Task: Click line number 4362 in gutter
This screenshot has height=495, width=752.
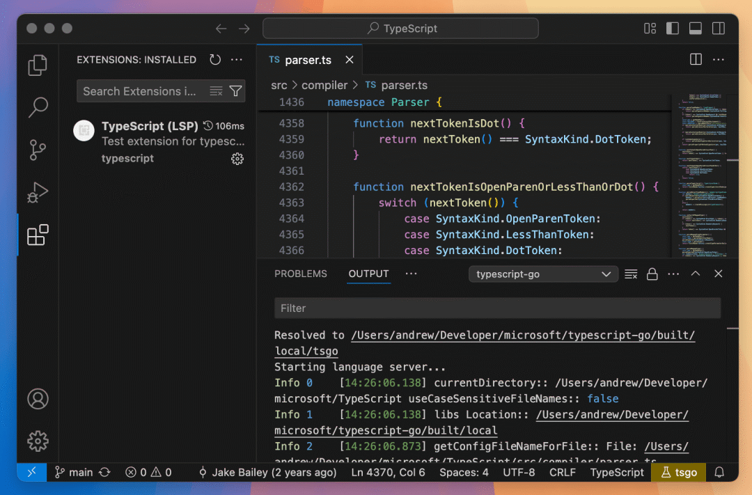Action: tap(292, 187)
